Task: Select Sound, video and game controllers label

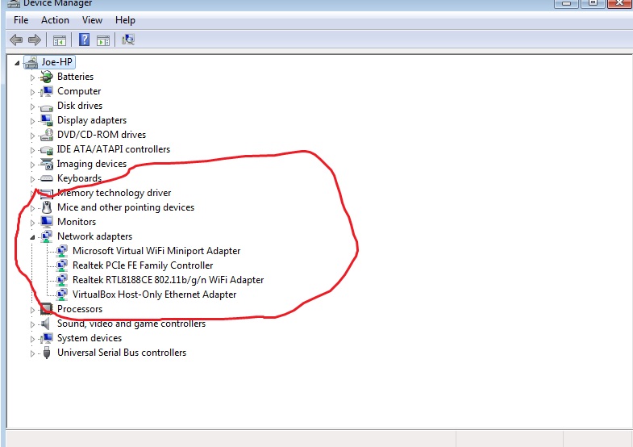Action: [x=131, y=324]
